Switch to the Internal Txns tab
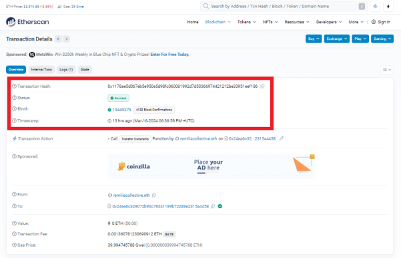The width and height of the screenshot is (401, 258). [41, 69]
